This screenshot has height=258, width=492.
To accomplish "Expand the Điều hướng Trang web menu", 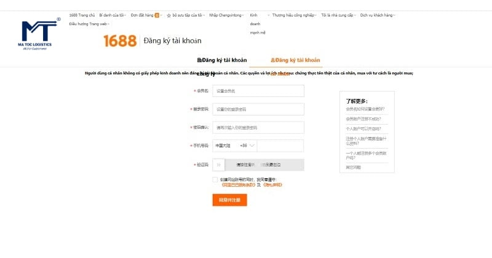I will pos(89,24).
